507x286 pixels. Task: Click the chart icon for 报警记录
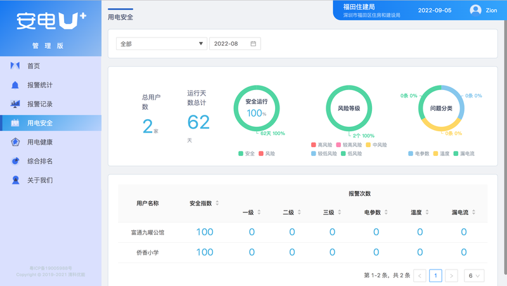(15, 104)
